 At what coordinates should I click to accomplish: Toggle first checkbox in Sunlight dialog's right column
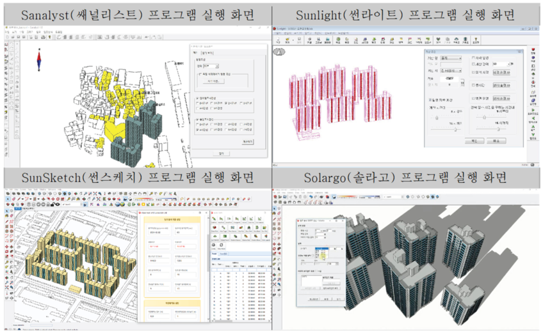tap(473, 58)
